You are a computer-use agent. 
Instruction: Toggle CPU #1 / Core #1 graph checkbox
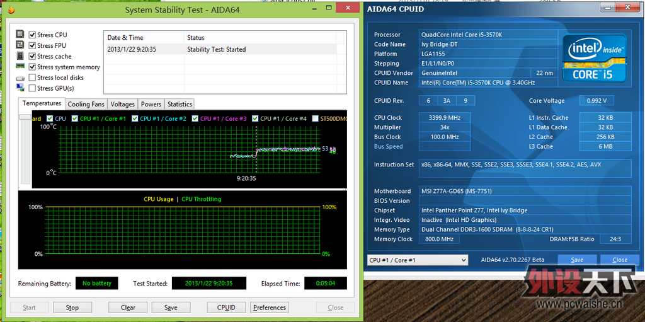[x=75, y=118]
